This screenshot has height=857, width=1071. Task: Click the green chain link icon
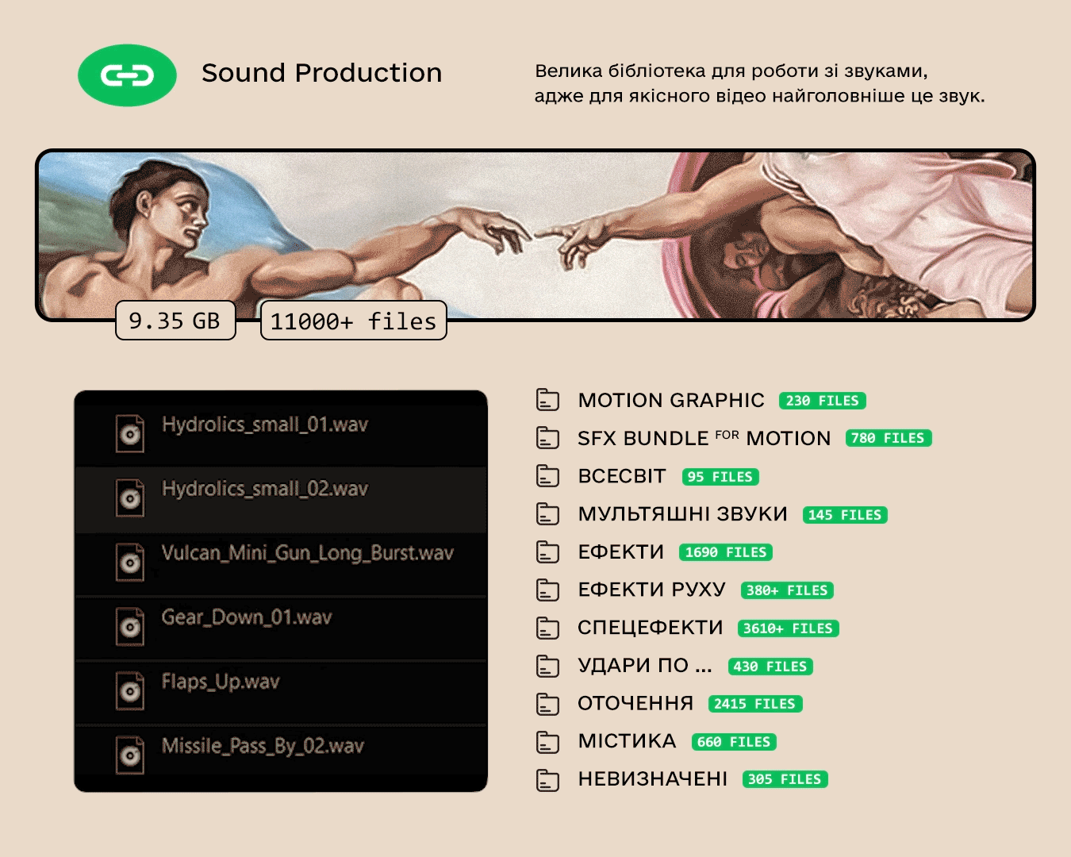(x=127, y=75)
